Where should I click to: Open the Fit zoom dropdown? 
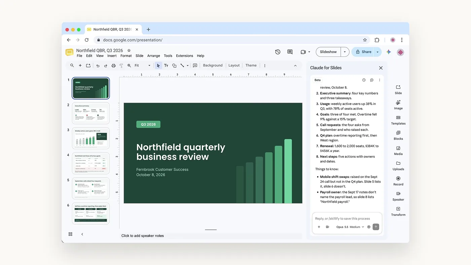click(x=143, y=66)
